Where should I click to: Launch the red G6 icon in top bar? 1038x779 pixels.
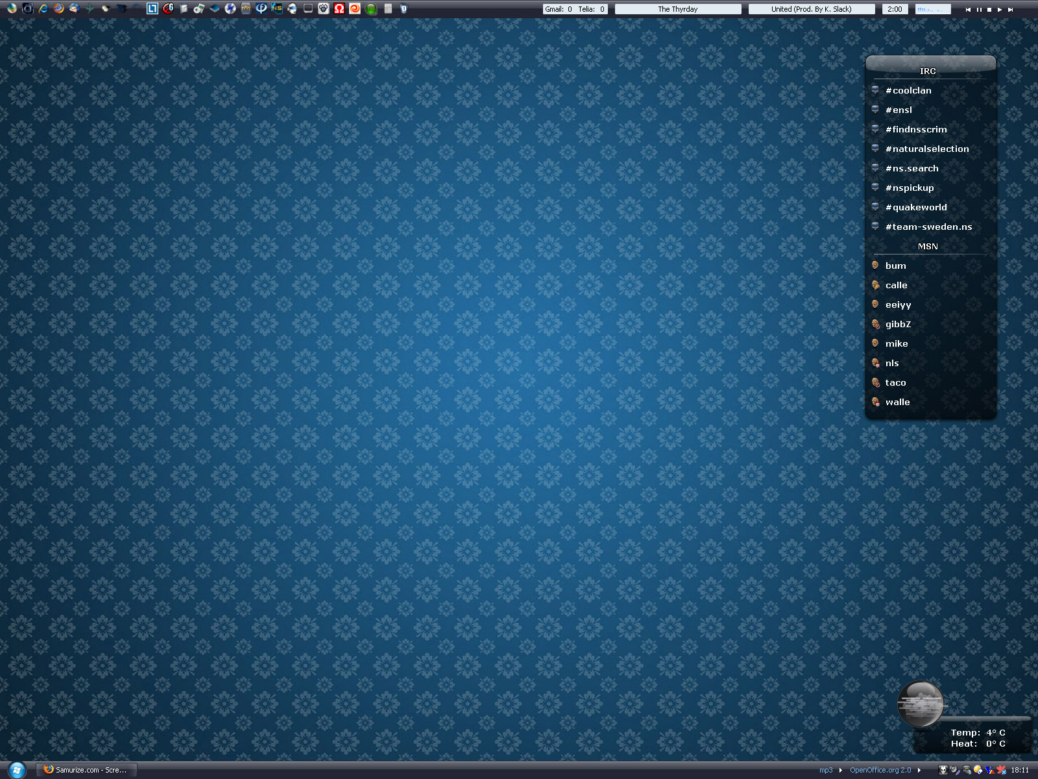pyautogui.click(x=168, y=8)
